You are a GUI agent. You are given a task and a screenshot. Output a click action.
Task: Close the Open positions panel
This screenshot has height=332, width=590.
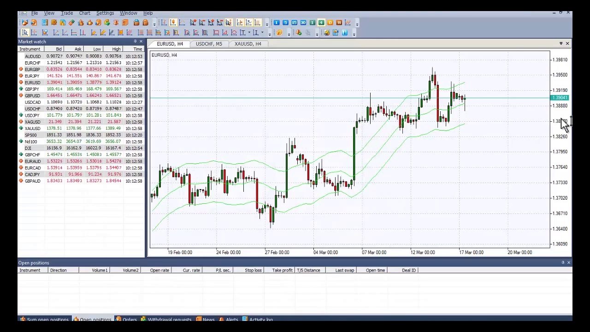coord(568,263)
